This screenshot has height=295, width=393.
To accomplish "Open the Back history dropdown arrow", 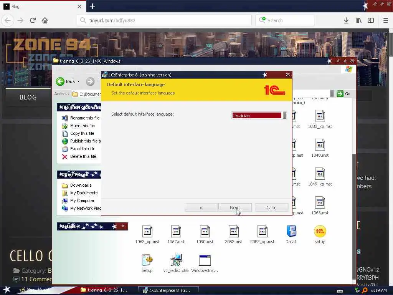I will 78,81.
